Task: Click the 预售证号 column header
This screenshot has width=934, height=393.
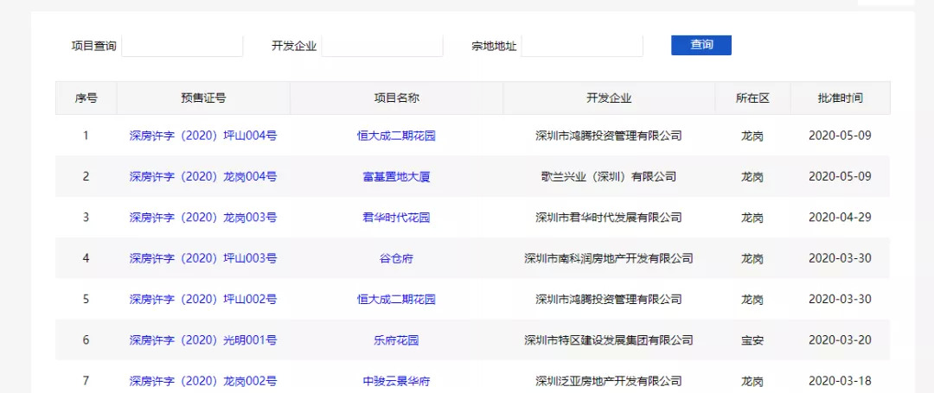Action: (203, 98)
